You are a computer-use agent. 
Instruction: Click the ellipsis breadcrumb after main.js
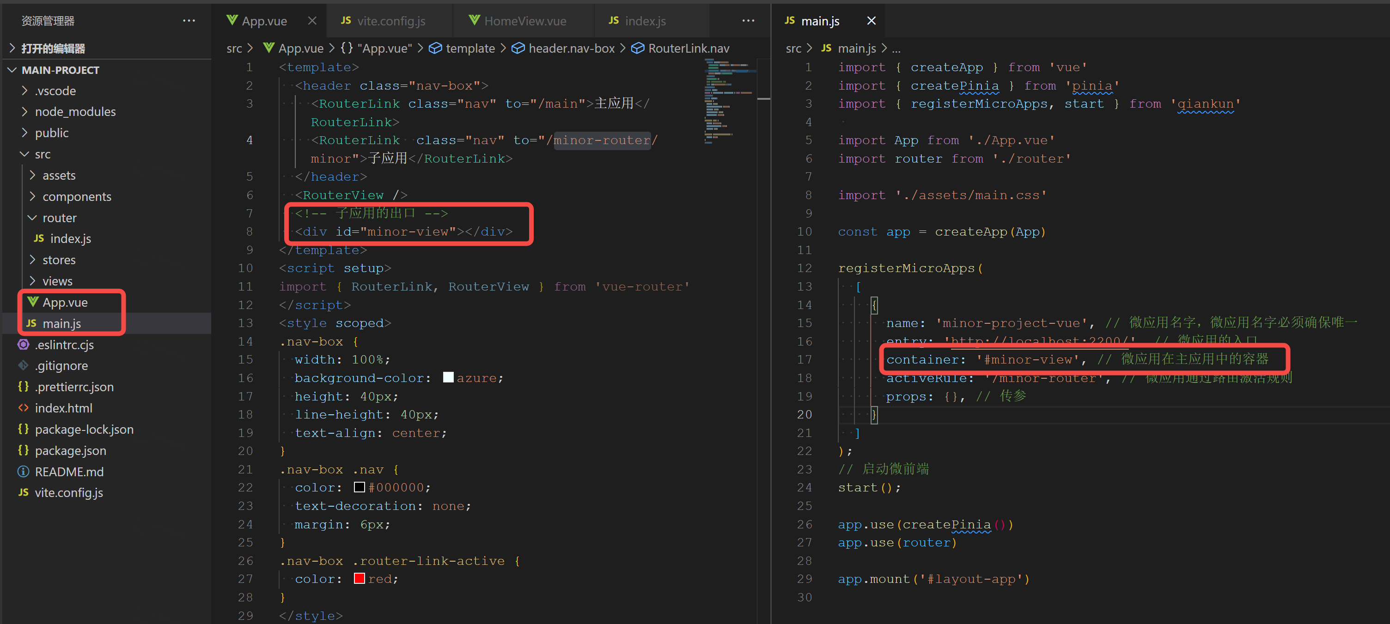click(896, 48)
